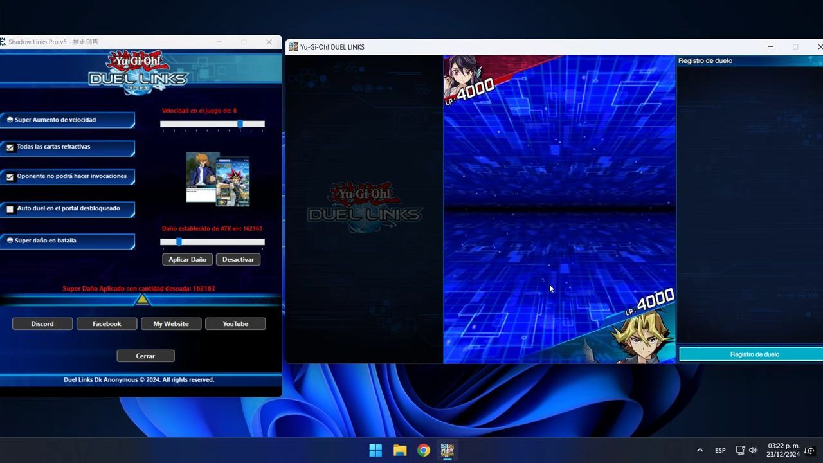Image resolution: width=823 pixels, height=463 pixels.
Task: Minimize the Shadow Links Pro window
Action: point(219,42)
